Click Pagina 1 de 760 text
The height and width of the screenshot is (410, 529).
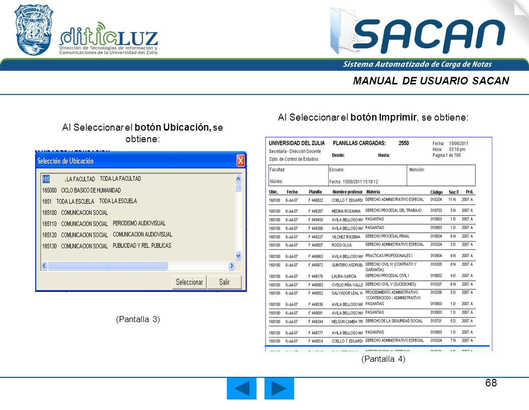point(446,155)
